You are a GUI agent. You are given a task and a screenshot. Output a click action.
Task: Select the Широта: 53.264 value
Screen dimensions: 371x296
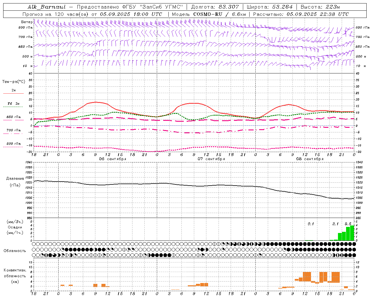point(270,7)
